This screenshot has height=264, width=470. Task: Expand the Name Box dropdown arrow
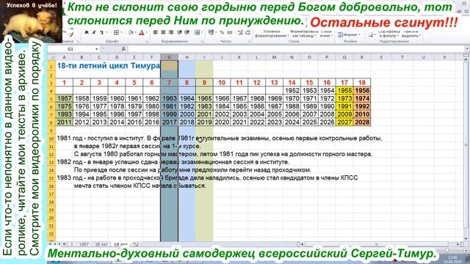tap(96, 49)
